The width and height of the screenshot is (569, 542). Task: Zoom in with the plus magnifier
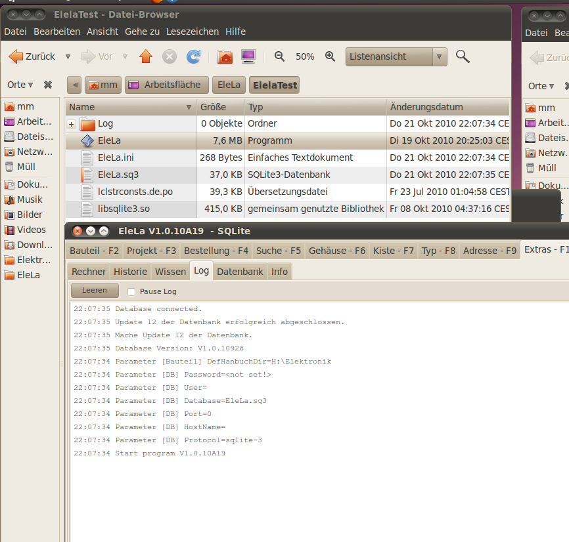point(330,57)
